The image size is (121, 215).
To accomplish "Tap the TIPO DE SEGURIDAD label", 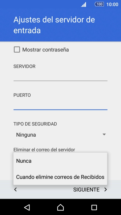I will click(35, 124).
